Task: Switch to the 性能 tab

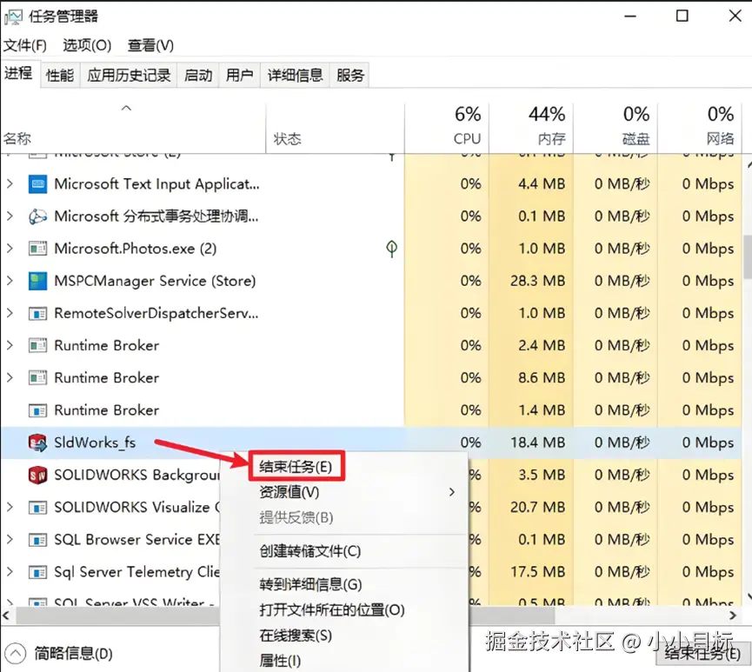Action: click(x=60, y=76)
